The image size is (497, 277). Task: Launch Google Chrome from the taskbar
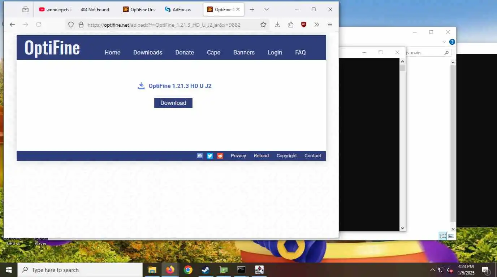coord(188,270)
